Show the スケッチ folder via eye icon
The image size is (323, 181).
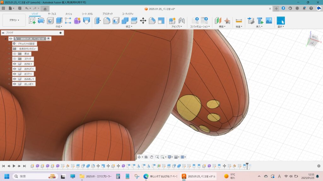coord(15,59)
